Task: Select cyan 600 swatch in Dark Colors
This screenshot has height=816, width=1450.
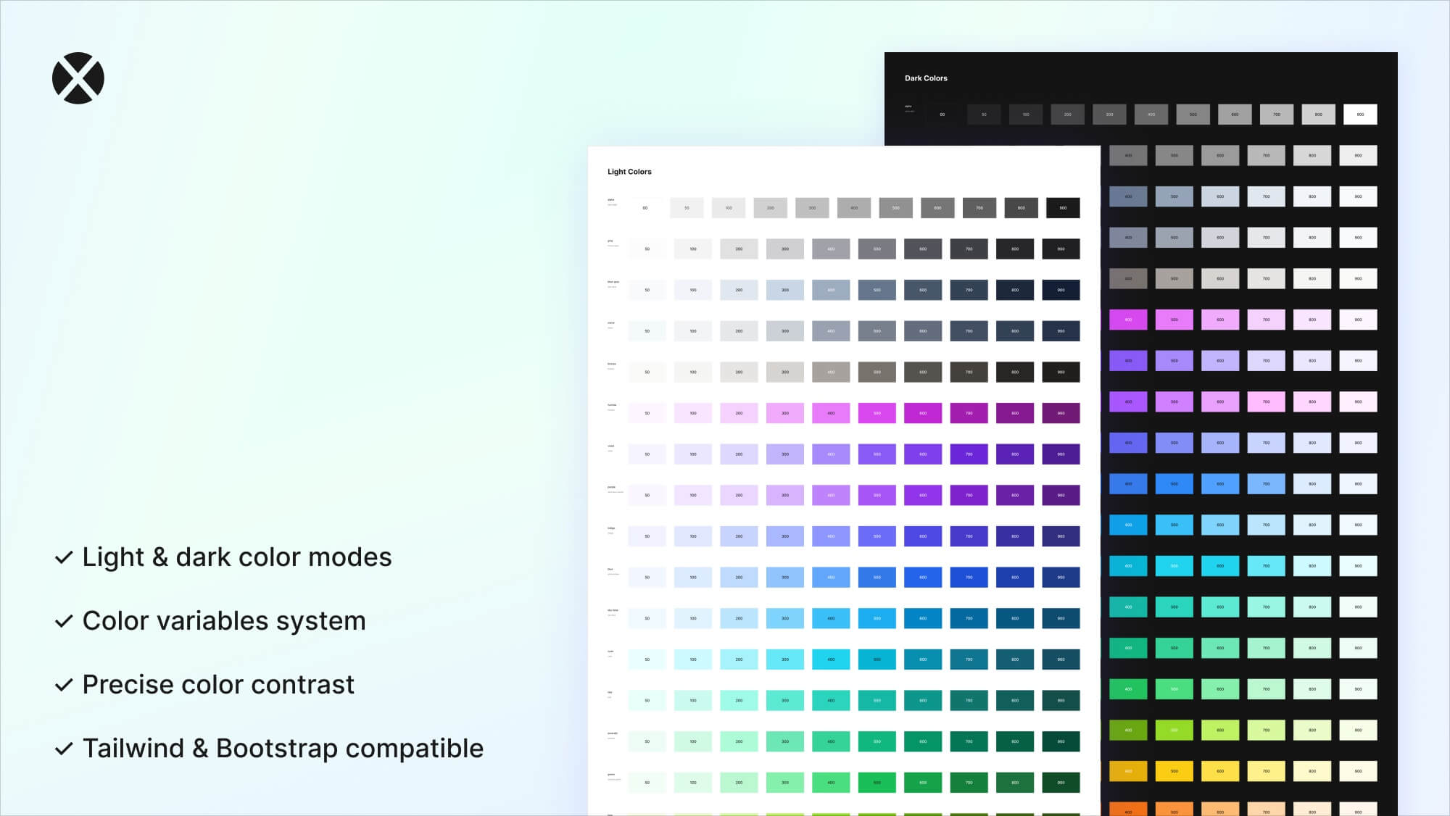Action: [x=1220, y=566]
